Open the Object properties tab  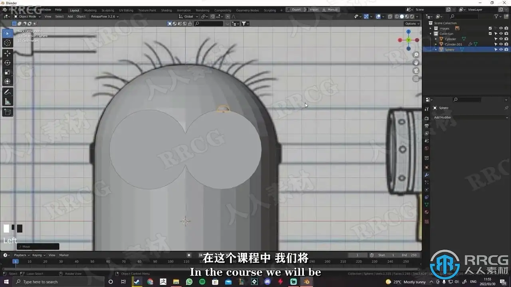426,167
